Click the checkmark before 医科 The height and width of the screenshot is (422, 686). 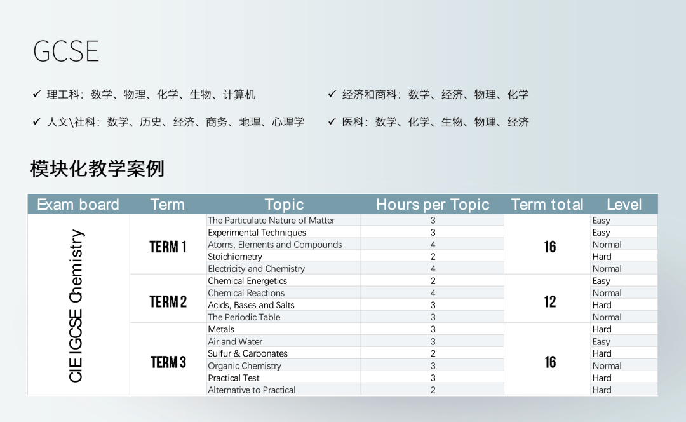[332, 121]
